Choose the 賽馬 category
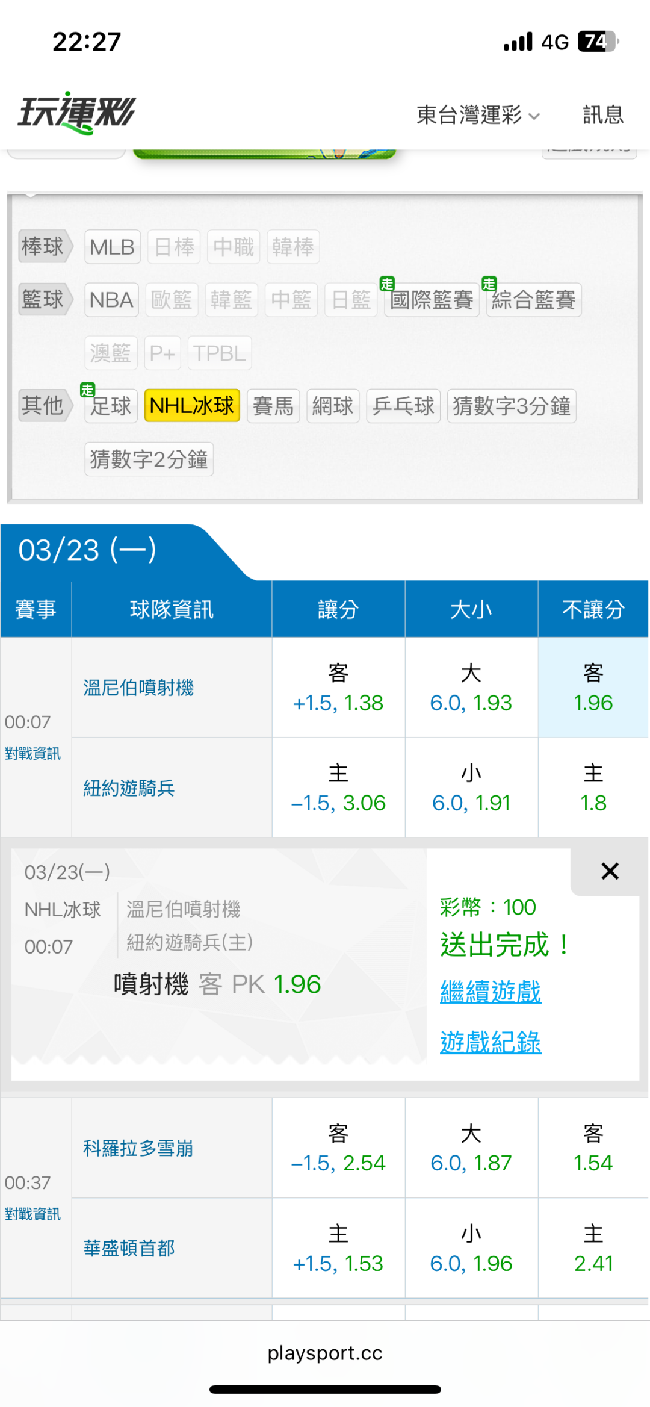Image resolution: width=650 pixels, height=1407 pixels. click(273, 406)
